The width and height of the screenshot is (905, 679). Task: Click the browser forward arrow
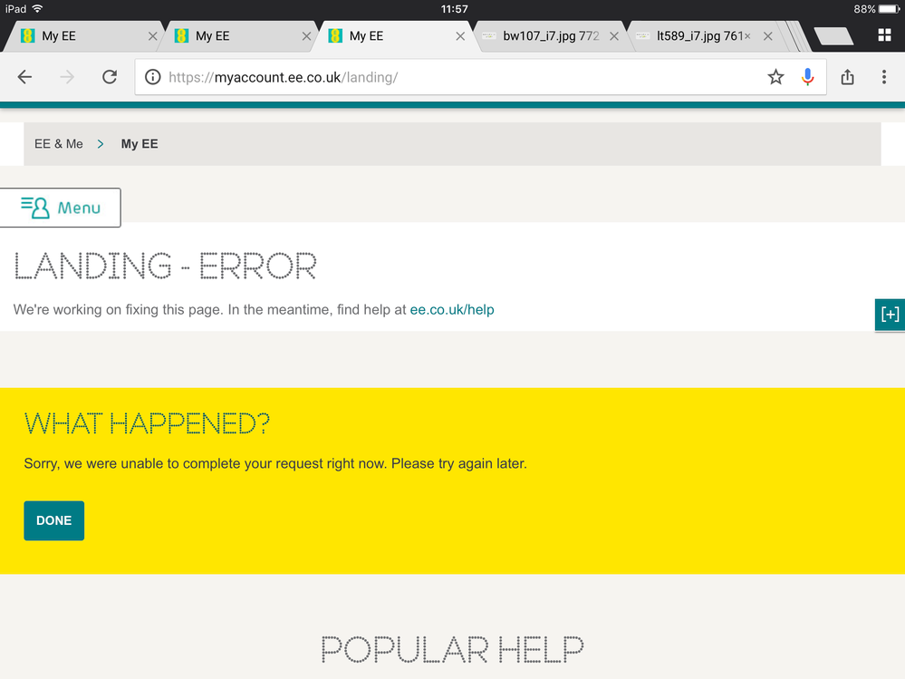point(67,77)
